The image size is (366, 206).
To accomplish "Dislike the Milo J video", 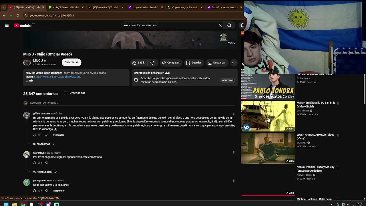I will [x=152, y=63].
